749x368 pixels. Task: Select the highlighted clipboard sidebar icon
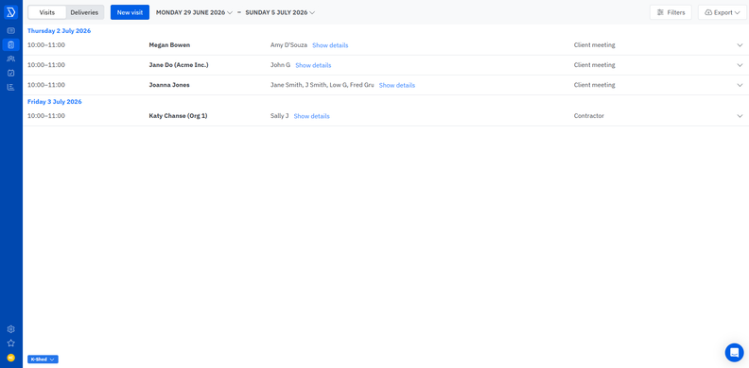pos(11,44)
